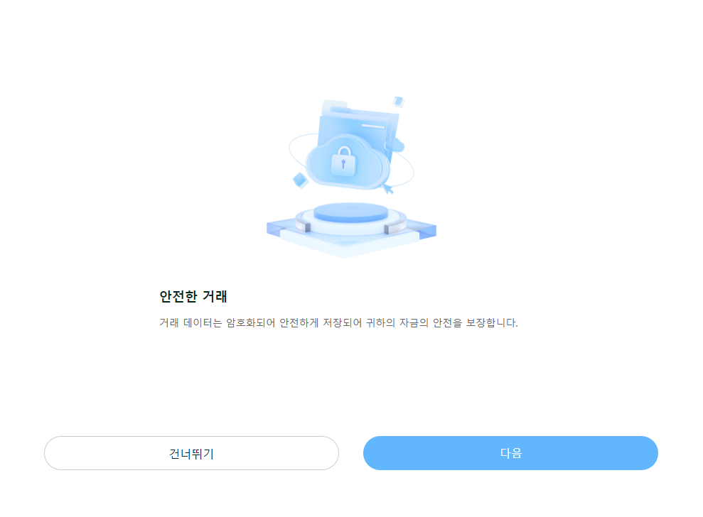Viewport: 703px width, 517px height.
Task: Click the metal bracket on the pedestal's right side
Action: click(x=395, y=227)
